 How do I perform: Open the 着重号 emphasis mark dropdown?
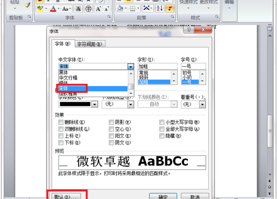pyautogui.click(x=203, y=105)
